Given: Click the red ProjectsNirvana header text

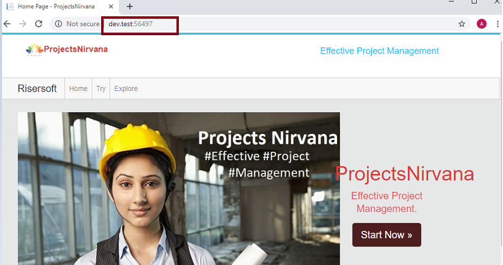Looking at the screenshot, I should coord(75,49).
